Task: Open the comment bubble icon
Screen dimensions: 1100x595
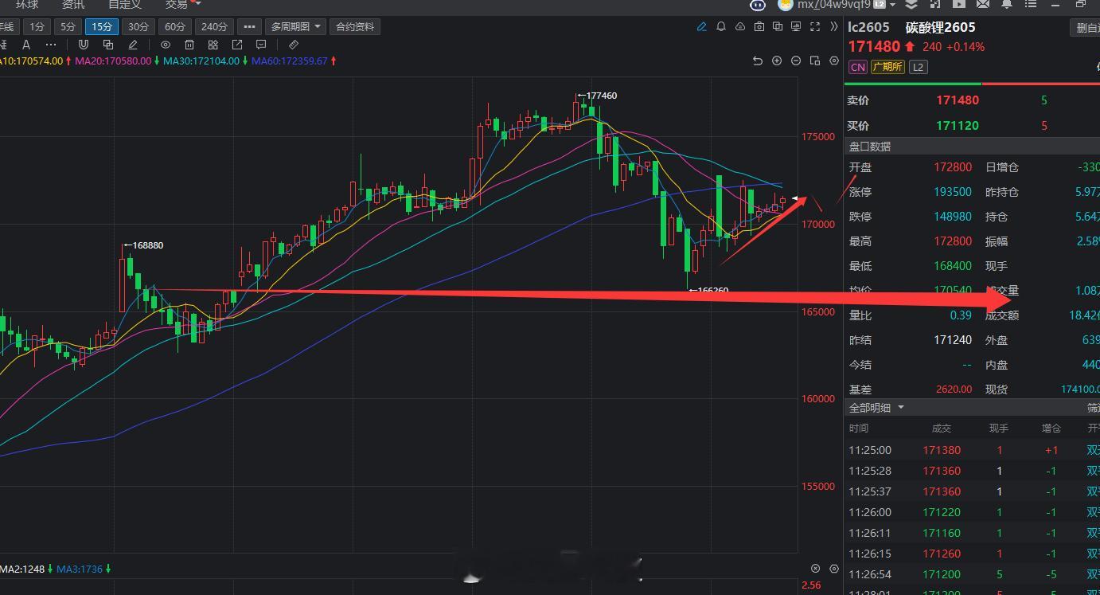Action: point(261,45)
